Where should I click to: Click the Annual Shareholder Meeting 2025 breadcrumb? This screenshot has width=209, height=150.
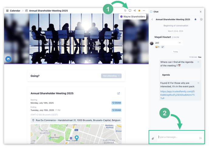tap(49, 11)
